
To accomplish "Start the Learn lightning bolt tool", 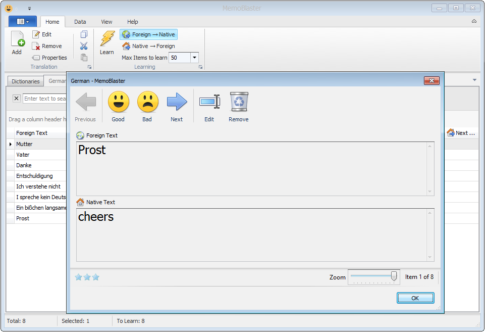I will (x=107, y=43).
